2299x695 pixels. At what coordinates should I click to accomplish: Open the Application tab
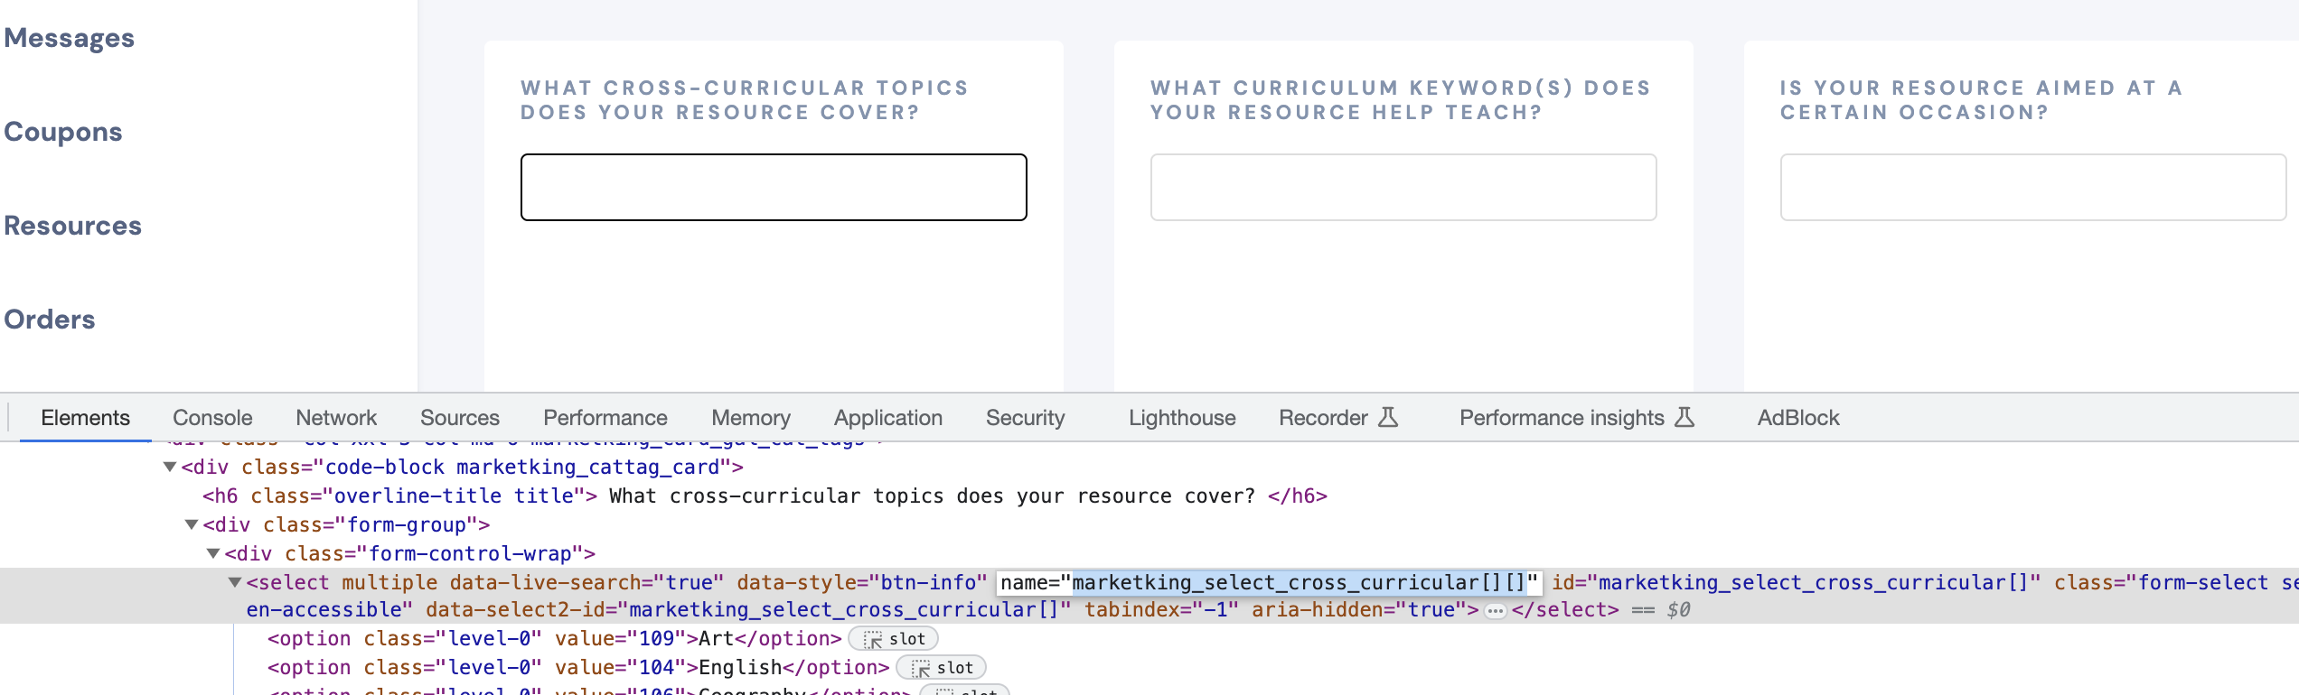(x=888, y=418)
